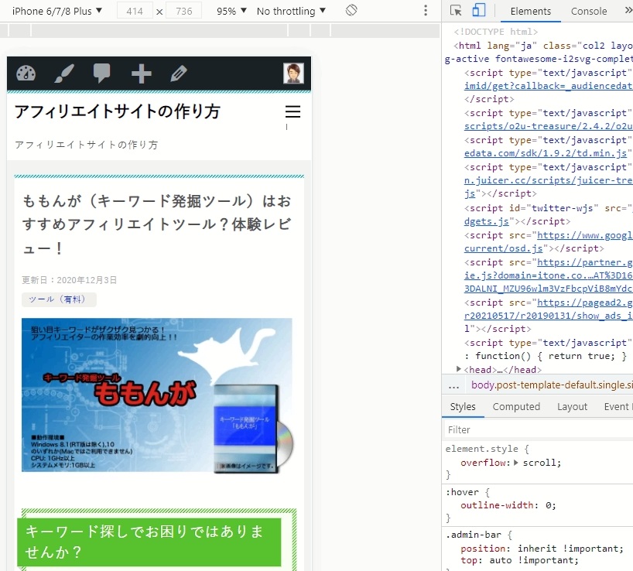Expand the head element node
Image resolution: width=633 pixels, height=571 pixels.
pos(458,369)
